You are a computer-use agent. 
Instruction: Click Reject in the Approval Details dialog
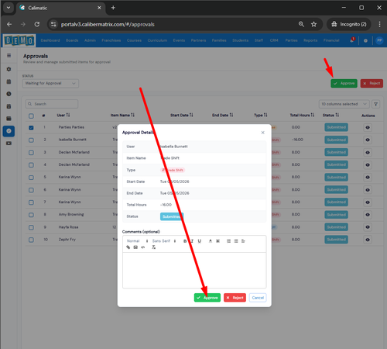(x=235, y=298)
